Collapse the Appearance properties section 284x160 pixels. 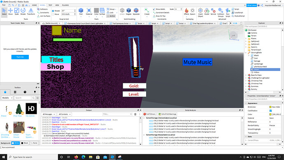[246, 103]
